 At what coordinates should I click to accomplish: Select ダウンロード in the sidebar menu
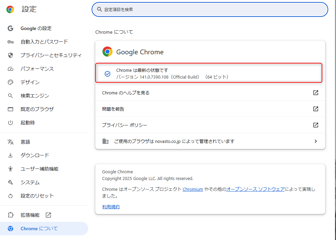35,155
